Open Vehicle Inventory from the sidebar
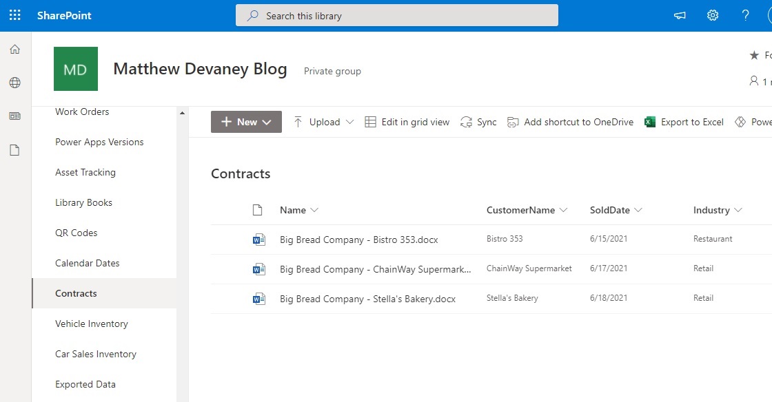This screenshot has height=402, width=772. tap(91, 324)
